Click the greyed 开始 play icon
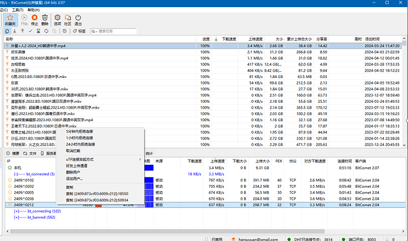 point(24,19)
